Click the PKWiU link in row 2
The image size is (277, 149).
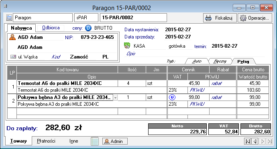[197, 104]
